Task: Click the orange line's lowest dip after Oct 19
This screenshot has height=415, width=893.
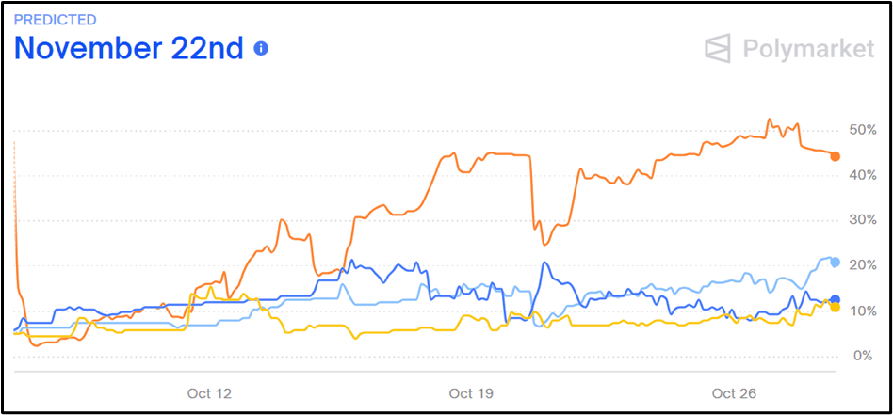Action: 544,244
